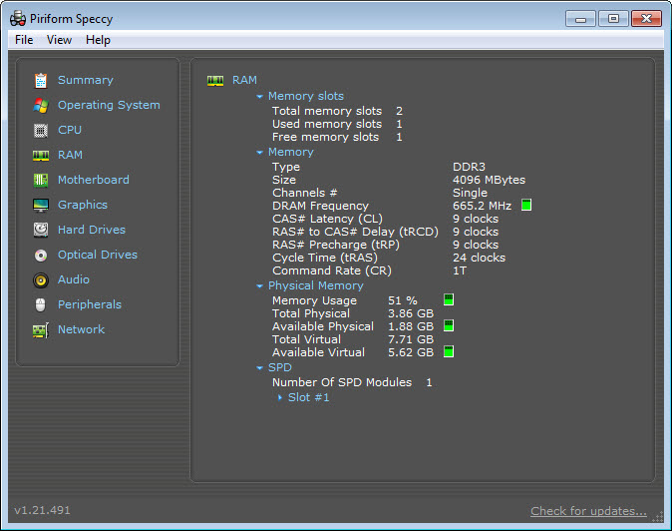Click the green graph icon beside Available Virtual

449,351
